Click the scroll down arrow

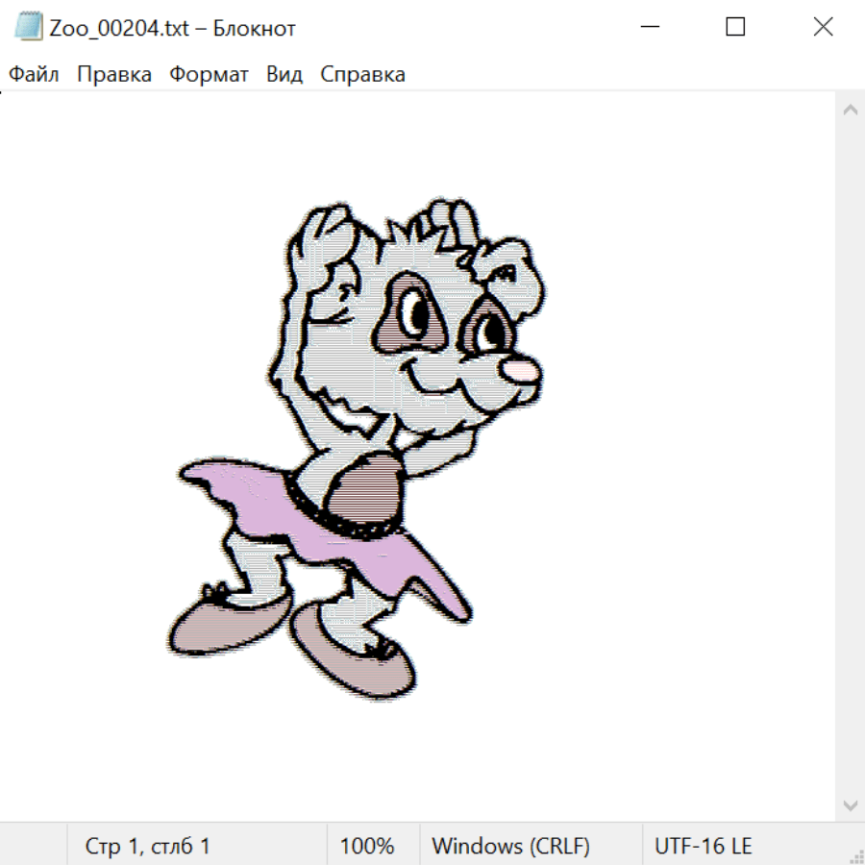[x=850, y=804]
